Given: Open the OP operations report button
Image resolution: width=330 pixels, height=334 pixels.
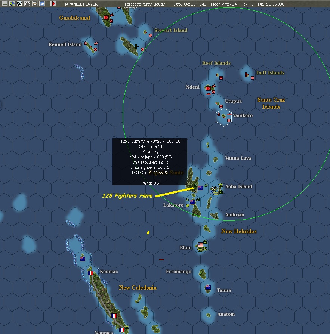Looking at the screenshot, I should (27, 3).
